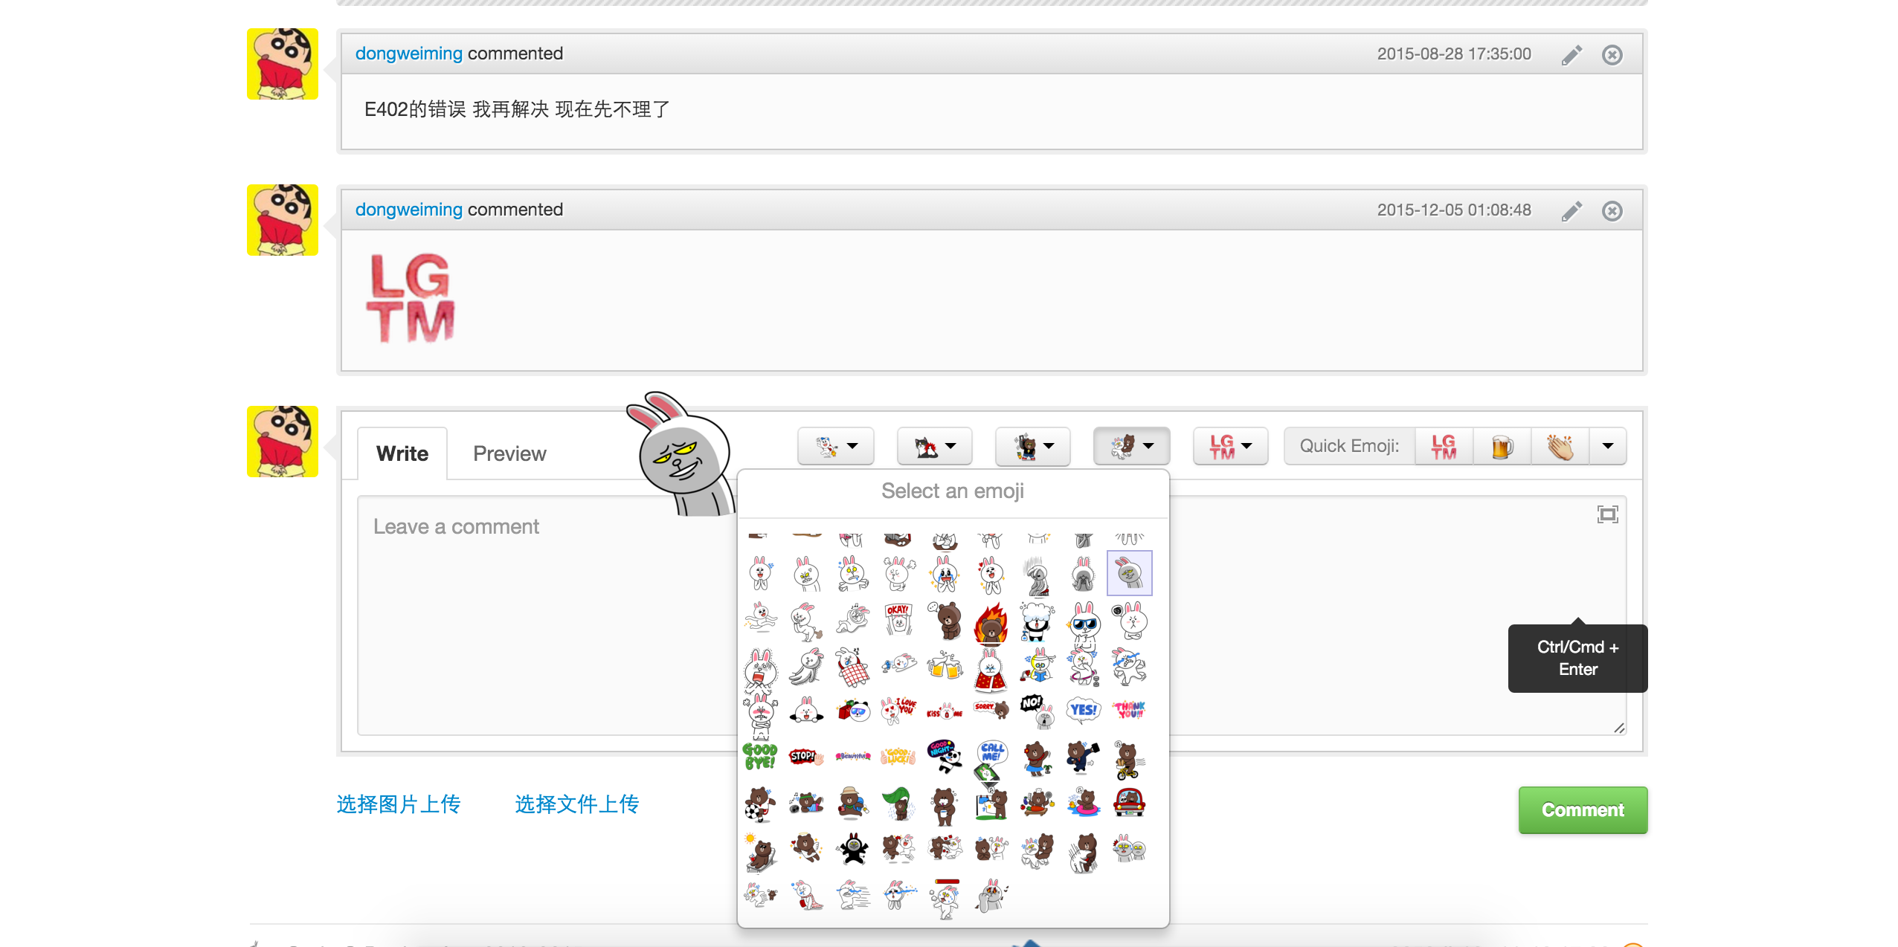Pick the highlighted smirking grey rabbit sticker
The image size is (1898, 947).
tap(1130, 573)
